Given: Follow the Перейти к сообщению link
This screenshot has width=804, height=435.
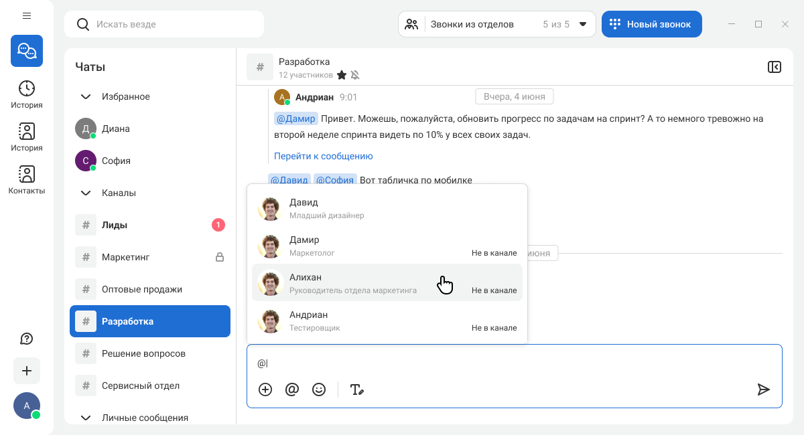Looking at the screenshot, I should pos(323,156).
